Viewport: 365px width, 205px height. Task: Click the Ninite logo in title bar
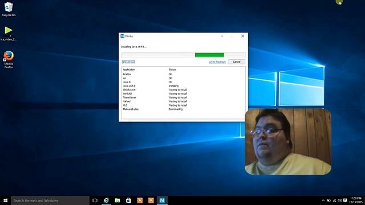coord(123,36)
